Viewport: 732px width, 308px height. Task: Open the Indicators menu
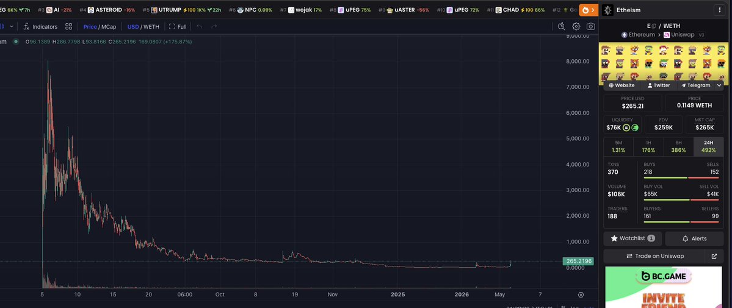[40, 27]
